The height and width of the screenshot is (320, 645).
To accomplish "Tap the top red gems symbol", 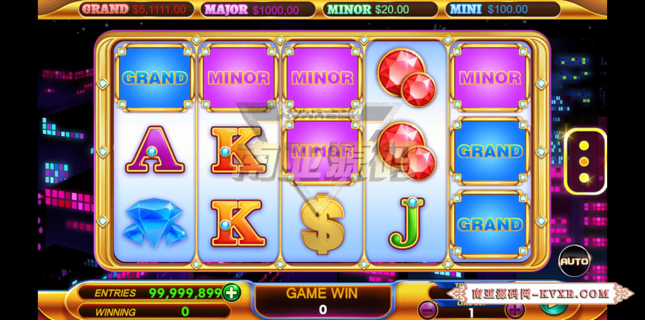I will (406, 77).
